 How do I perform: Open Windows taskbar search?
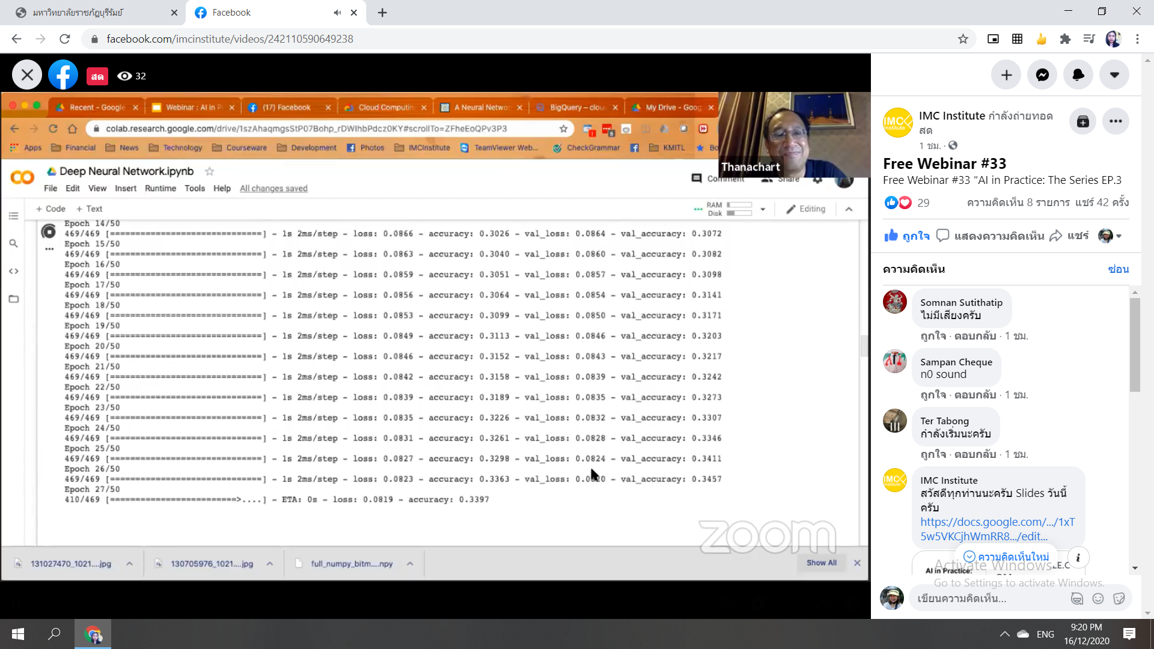coord(54,634)
